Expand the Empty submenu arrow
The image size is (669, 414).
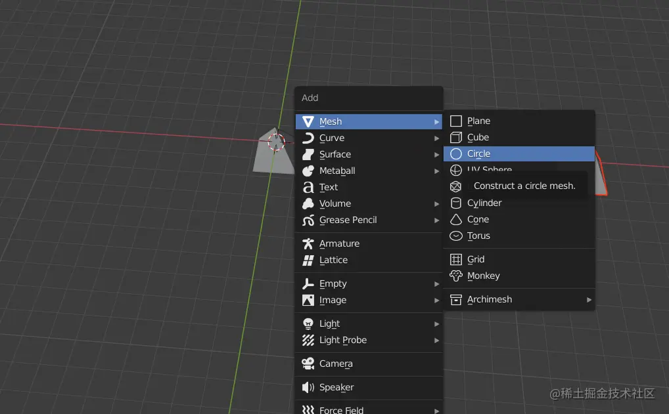pos(436,284)
